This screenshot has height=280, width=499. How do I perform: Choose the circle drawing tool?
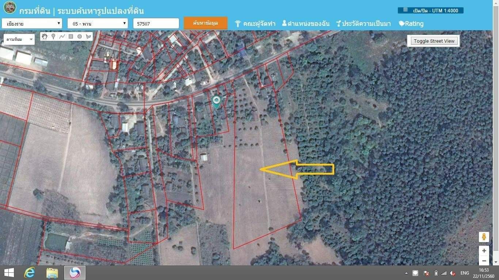80,36
